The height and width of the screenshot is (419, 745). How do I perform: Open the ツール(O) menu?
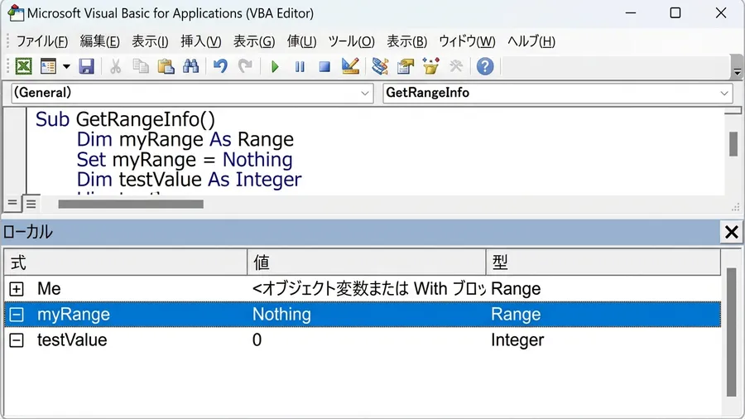click(x=352, y=41)
